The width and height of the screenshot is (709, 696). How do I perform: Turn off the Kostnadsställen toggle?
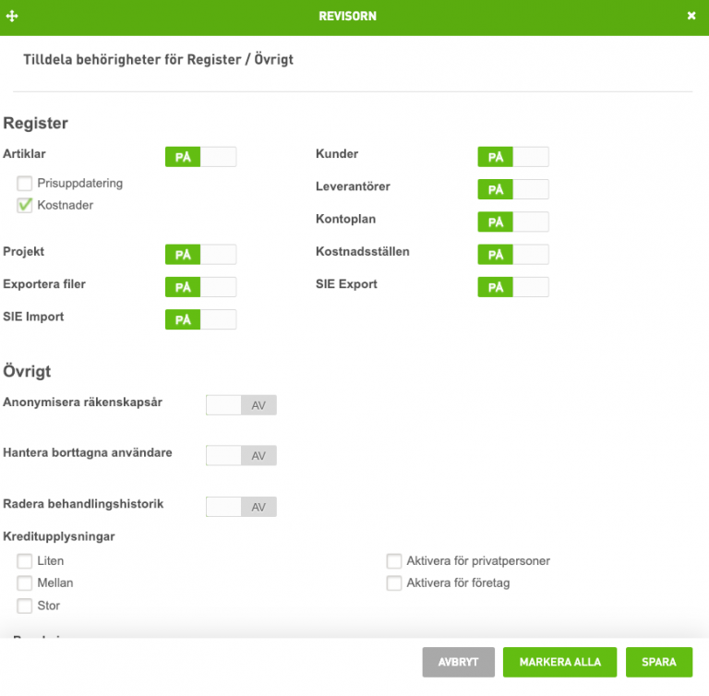point(512,254)
